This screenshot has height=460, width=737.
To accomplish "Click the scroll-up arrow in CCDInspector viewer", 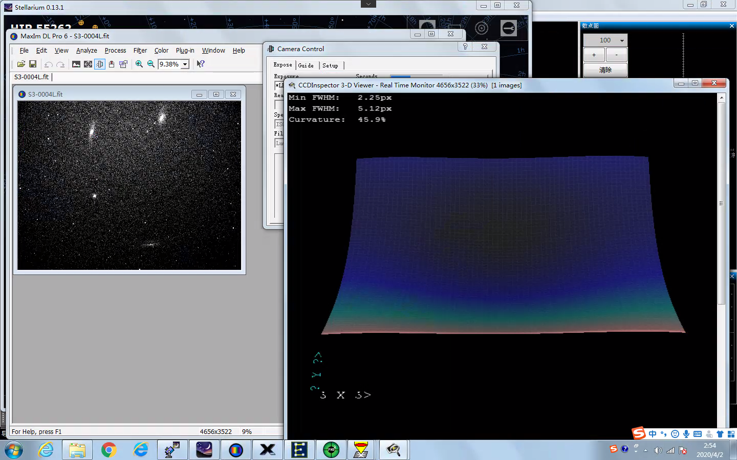I will click(722, 97).
